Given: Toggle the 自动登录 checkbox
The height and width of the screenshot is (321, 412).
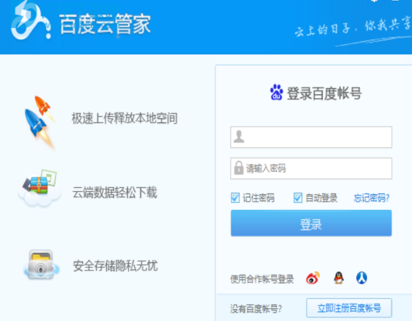Looking at the screenshot, I should [x=298, y=198].
